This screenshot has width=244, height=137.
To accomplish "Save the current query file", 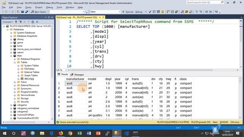I will click(22, 12).
